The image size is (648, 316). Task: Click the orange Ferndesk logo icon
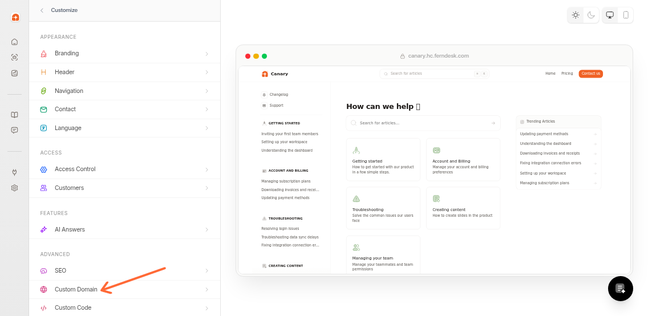[15, 17]
